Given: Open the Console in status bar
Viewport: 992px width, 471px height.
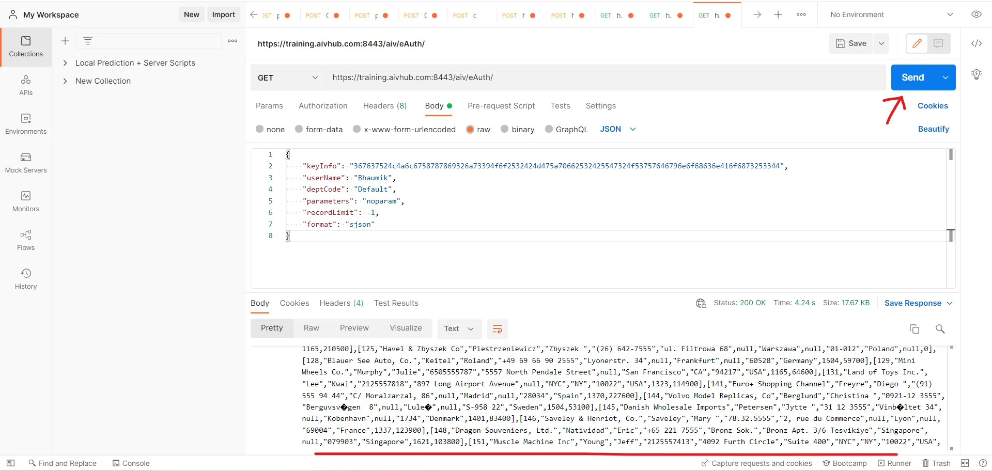Looking at the screenshot, I should pyautogui.click(x=131, y=463).
